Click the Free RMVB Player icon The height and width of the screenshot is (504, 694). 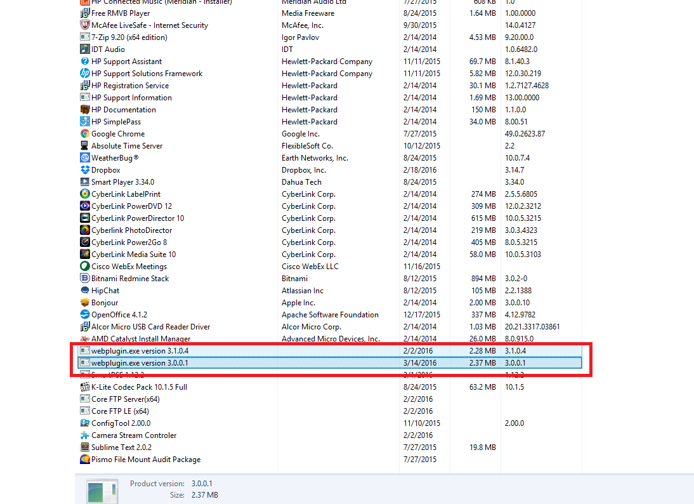pyautogui.click(x=84, y=13)
